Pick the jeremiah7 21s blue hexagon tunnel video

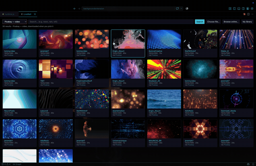coord(20,133)
